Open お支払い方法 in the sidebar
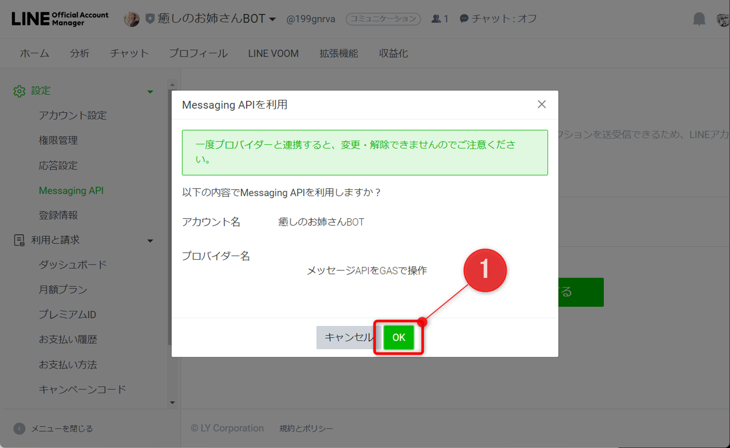 click(68, 364)
